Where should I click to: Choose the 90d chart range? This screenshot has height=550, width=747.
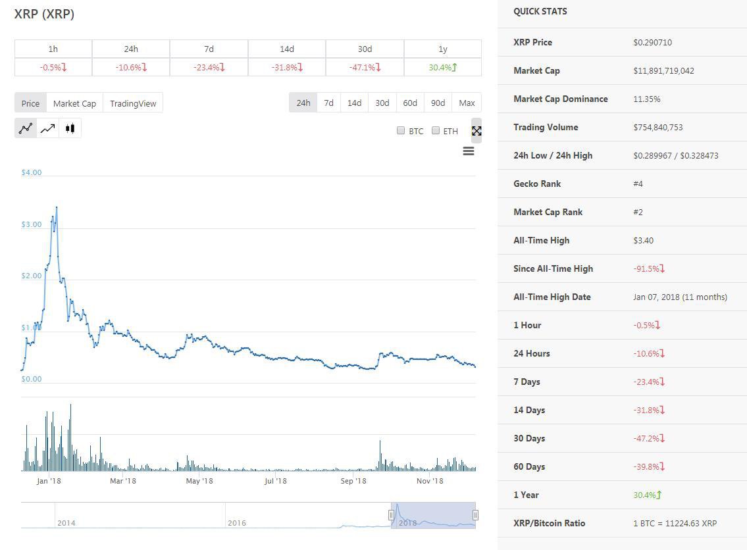click(438, 103)
